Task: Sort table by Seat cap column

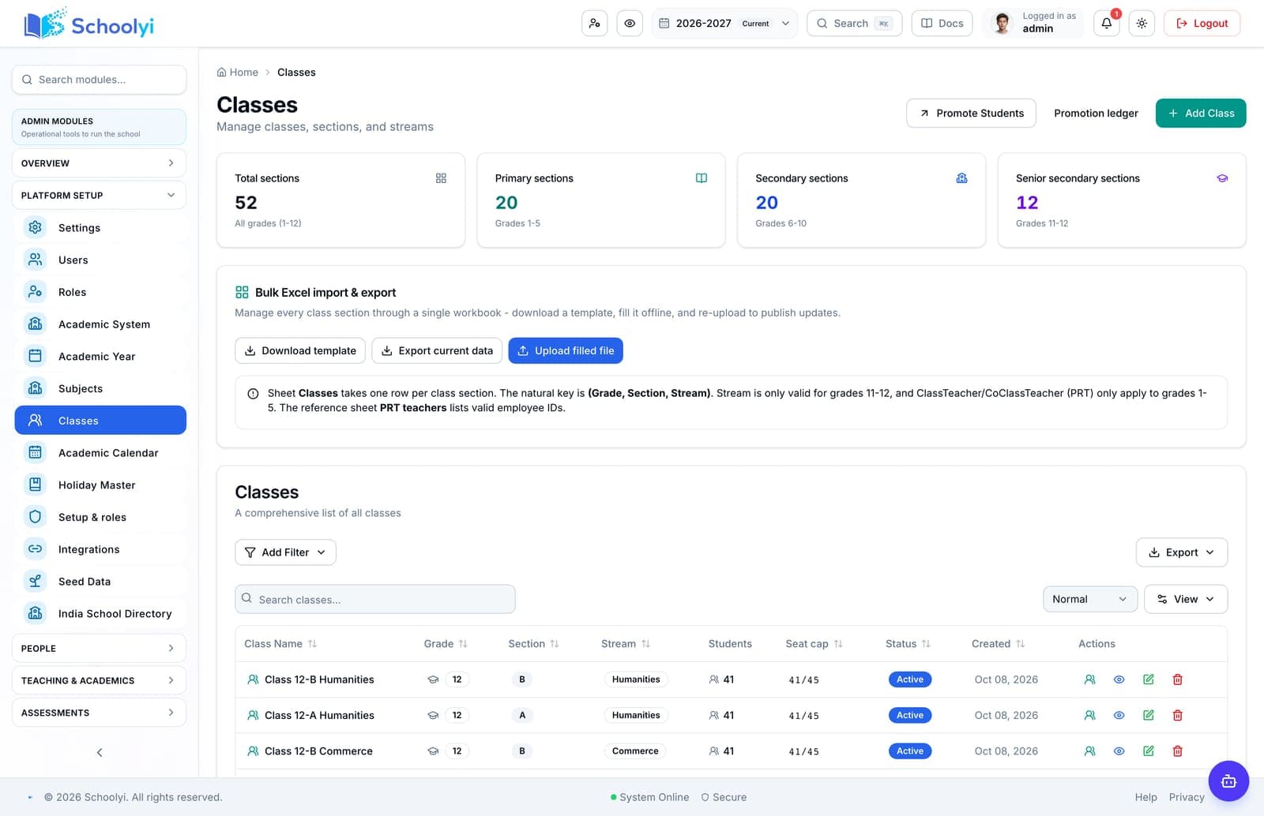Action: pos(838,644)
